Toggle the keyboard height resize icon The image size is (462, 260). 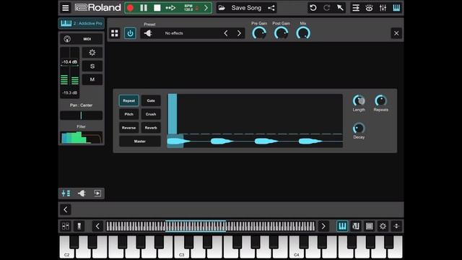[396, 226]
